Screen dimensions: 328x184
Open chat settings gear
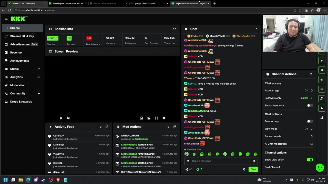click(244, 169)
